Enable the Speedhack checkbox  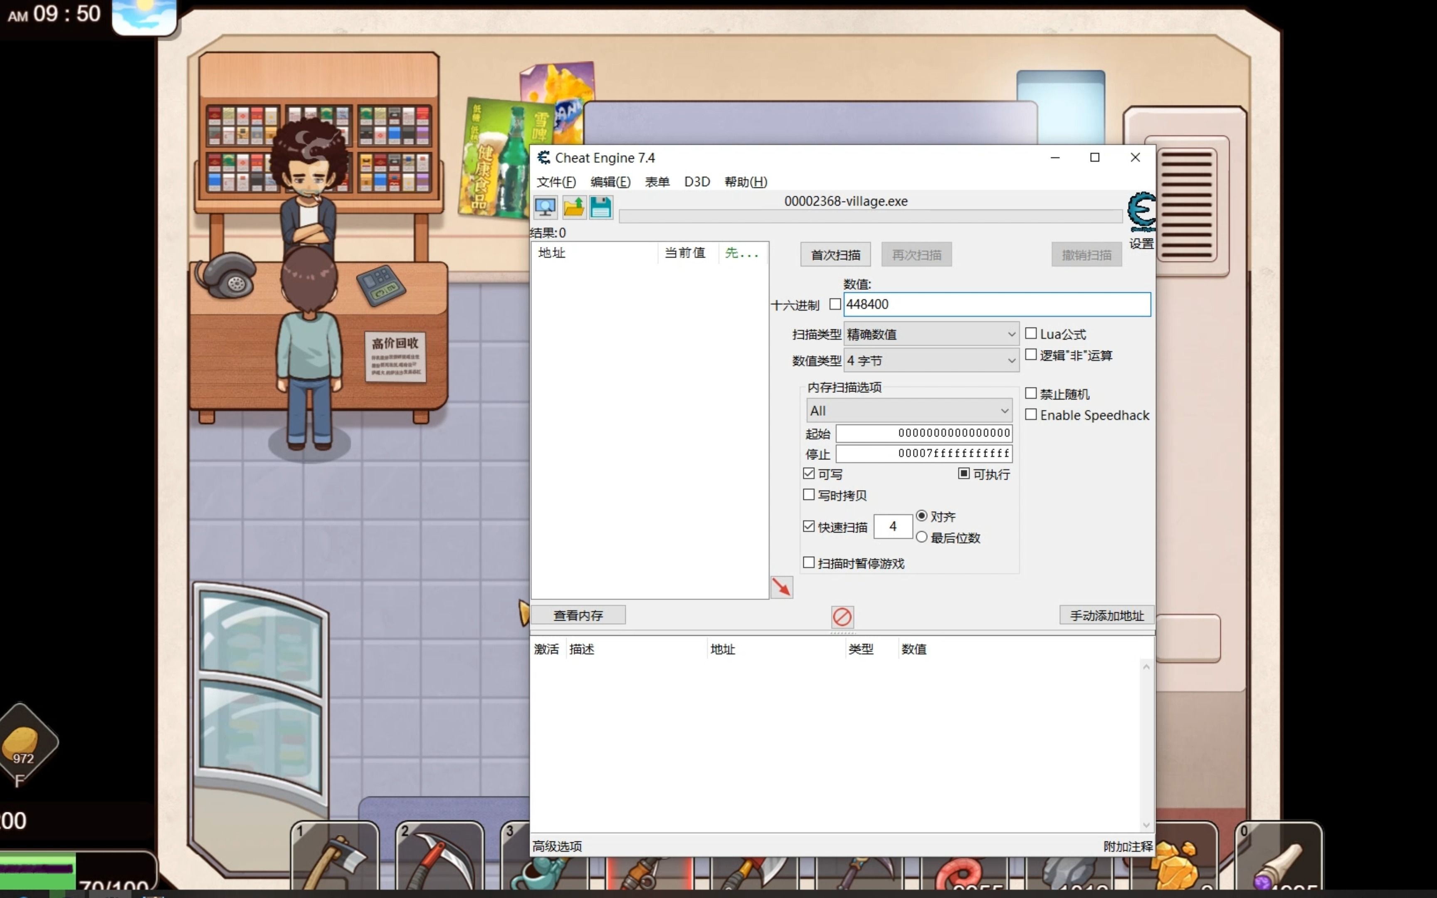click(1031, 414)
